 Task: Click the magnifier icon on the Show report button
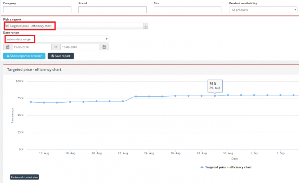click(x=8, y=56)
